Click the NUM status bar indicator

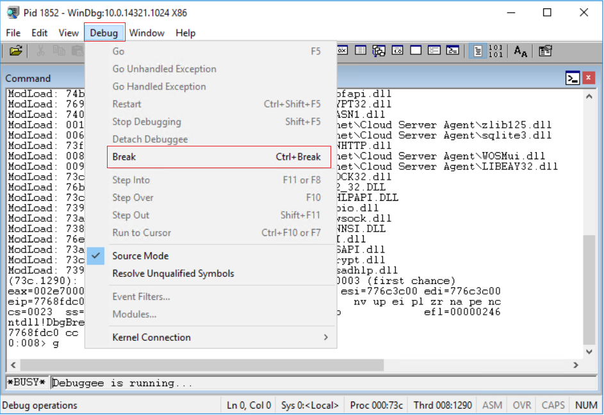(586, 405)
